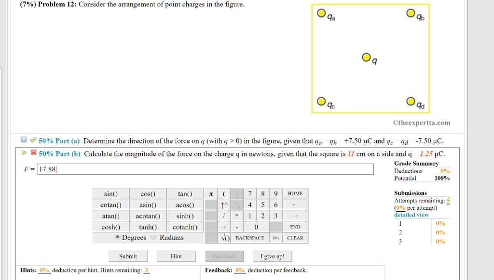Click the exponent ↑^ keypad key
Viewport: 494px width, 280px height.
click(224, 204)
